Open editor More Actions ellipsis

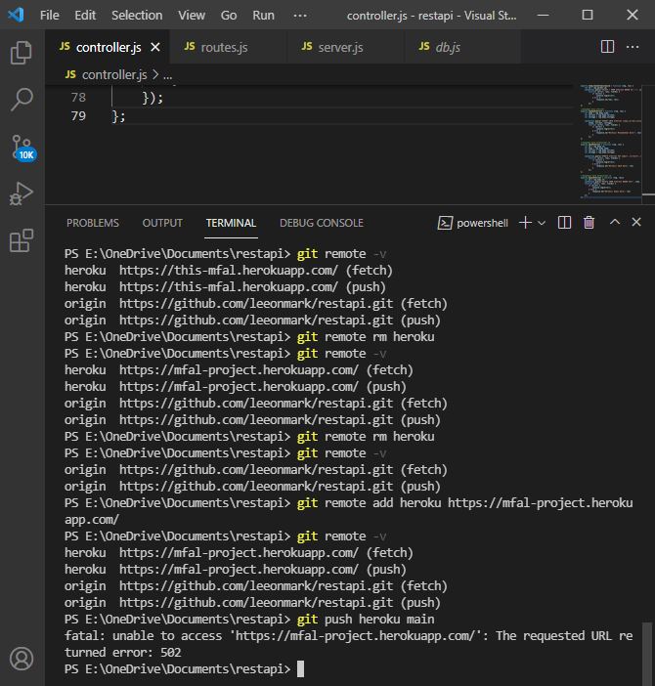(x=633, y=47)
